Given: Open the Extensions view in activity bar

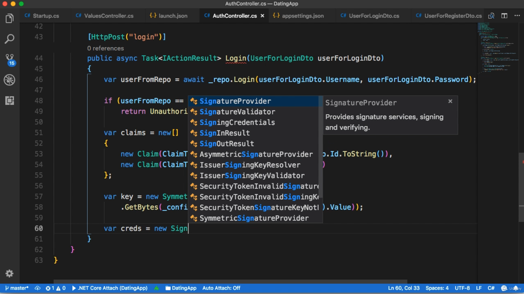Looking at the screenshot, I should (x=9, y=101).
